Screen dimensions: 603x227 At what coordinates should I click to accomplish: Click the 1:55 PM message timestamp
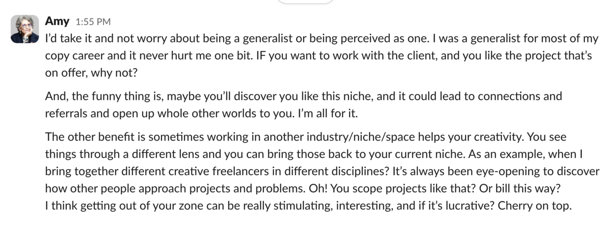pyautogui.click(x=93, y=22)
